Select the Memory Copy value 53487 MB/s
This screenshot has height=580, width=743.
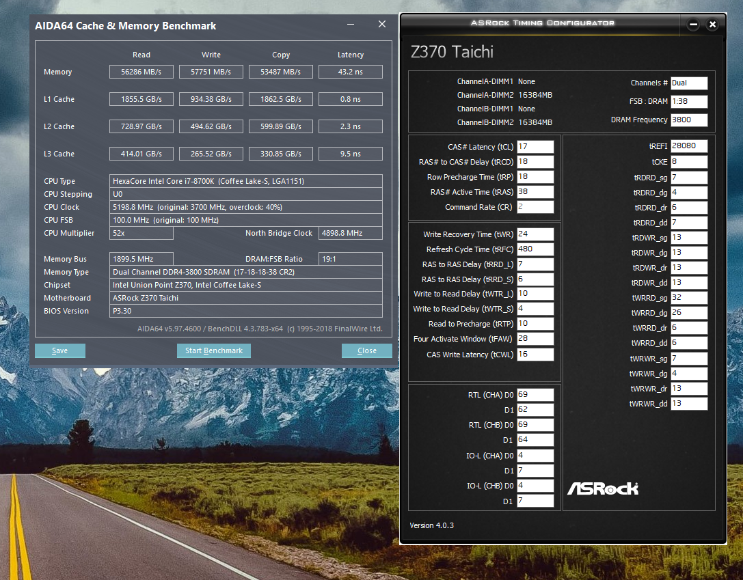(x=280, y=72)
